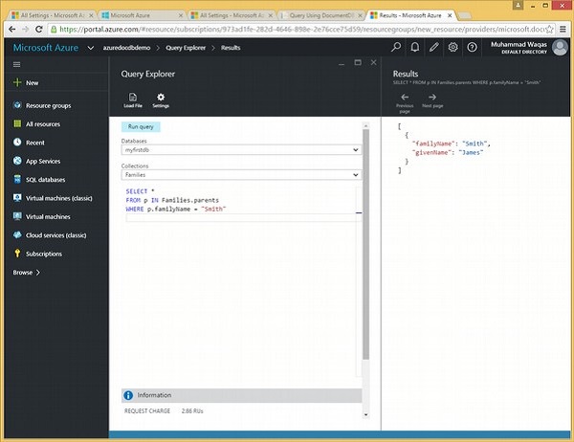Image resolution: width=574 pixels, height=442 pixels.
Task: Expand the Browse menu chevron
Action: [x=37, y=273]
